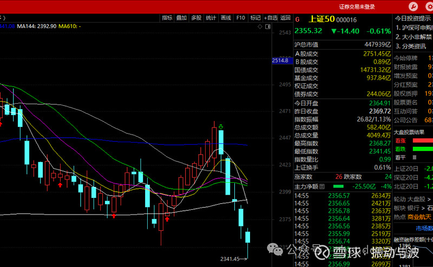The height and width of the screenshot is (267, 433).
Task: Open 股权质押 row
Action: [413, 94]
